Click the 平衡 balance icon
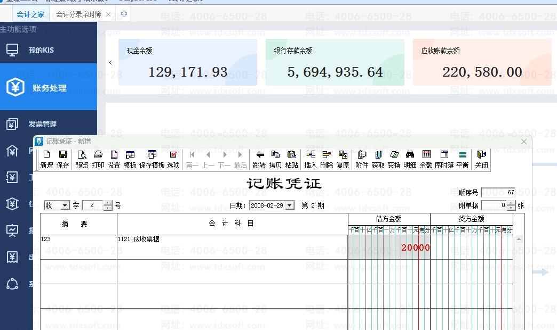Image resolution: width=557 pixels, height=330 pixels. click(463, 159)
